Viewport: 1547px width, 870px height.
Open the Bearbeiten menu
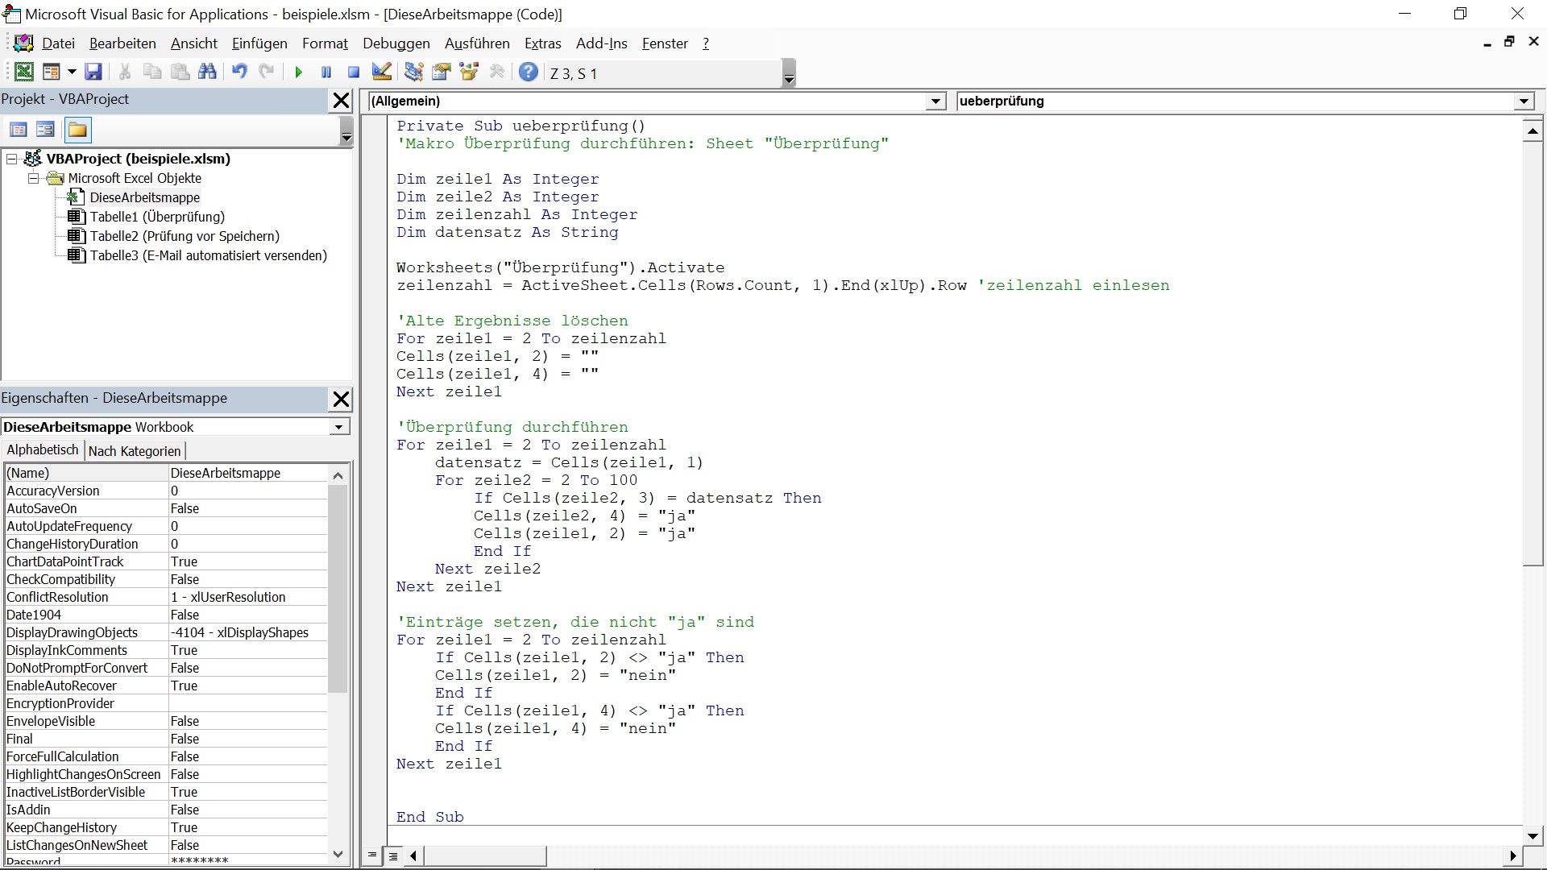pyautogui.click(x=122, y=43)
